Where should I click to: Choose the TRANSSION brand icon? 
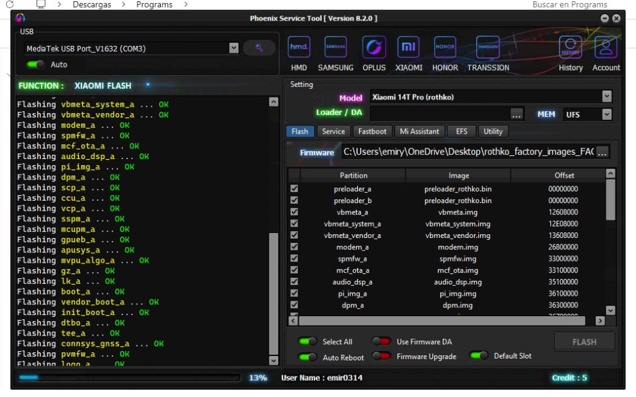pos(488,48)
